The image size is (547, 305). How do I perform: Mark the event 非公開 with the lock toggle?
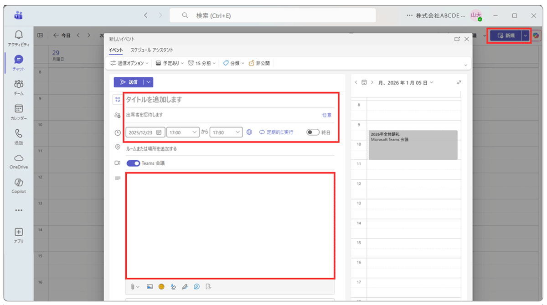click(x=259, y=64)
